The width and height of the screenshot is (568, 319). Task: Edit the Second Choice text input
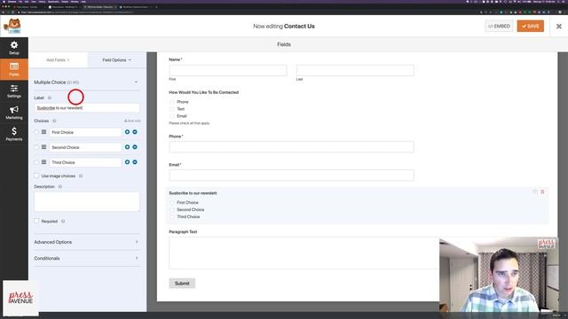pos(85,147)
